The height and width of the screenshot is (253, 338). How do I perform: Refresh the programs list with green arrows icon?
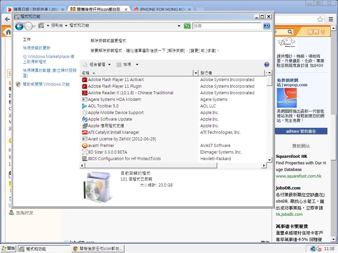187,26
